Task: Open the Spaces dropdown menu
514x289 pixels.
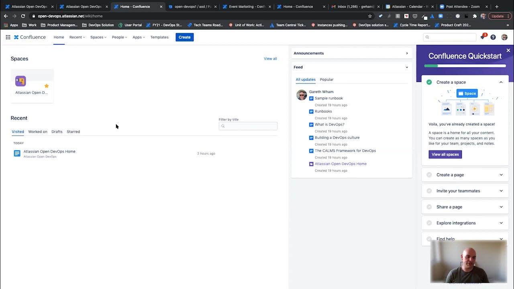Action: point(98,37)
